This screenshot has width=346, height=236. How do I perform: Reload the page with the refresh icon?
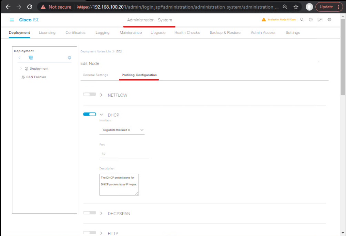[x=30, y=7]
